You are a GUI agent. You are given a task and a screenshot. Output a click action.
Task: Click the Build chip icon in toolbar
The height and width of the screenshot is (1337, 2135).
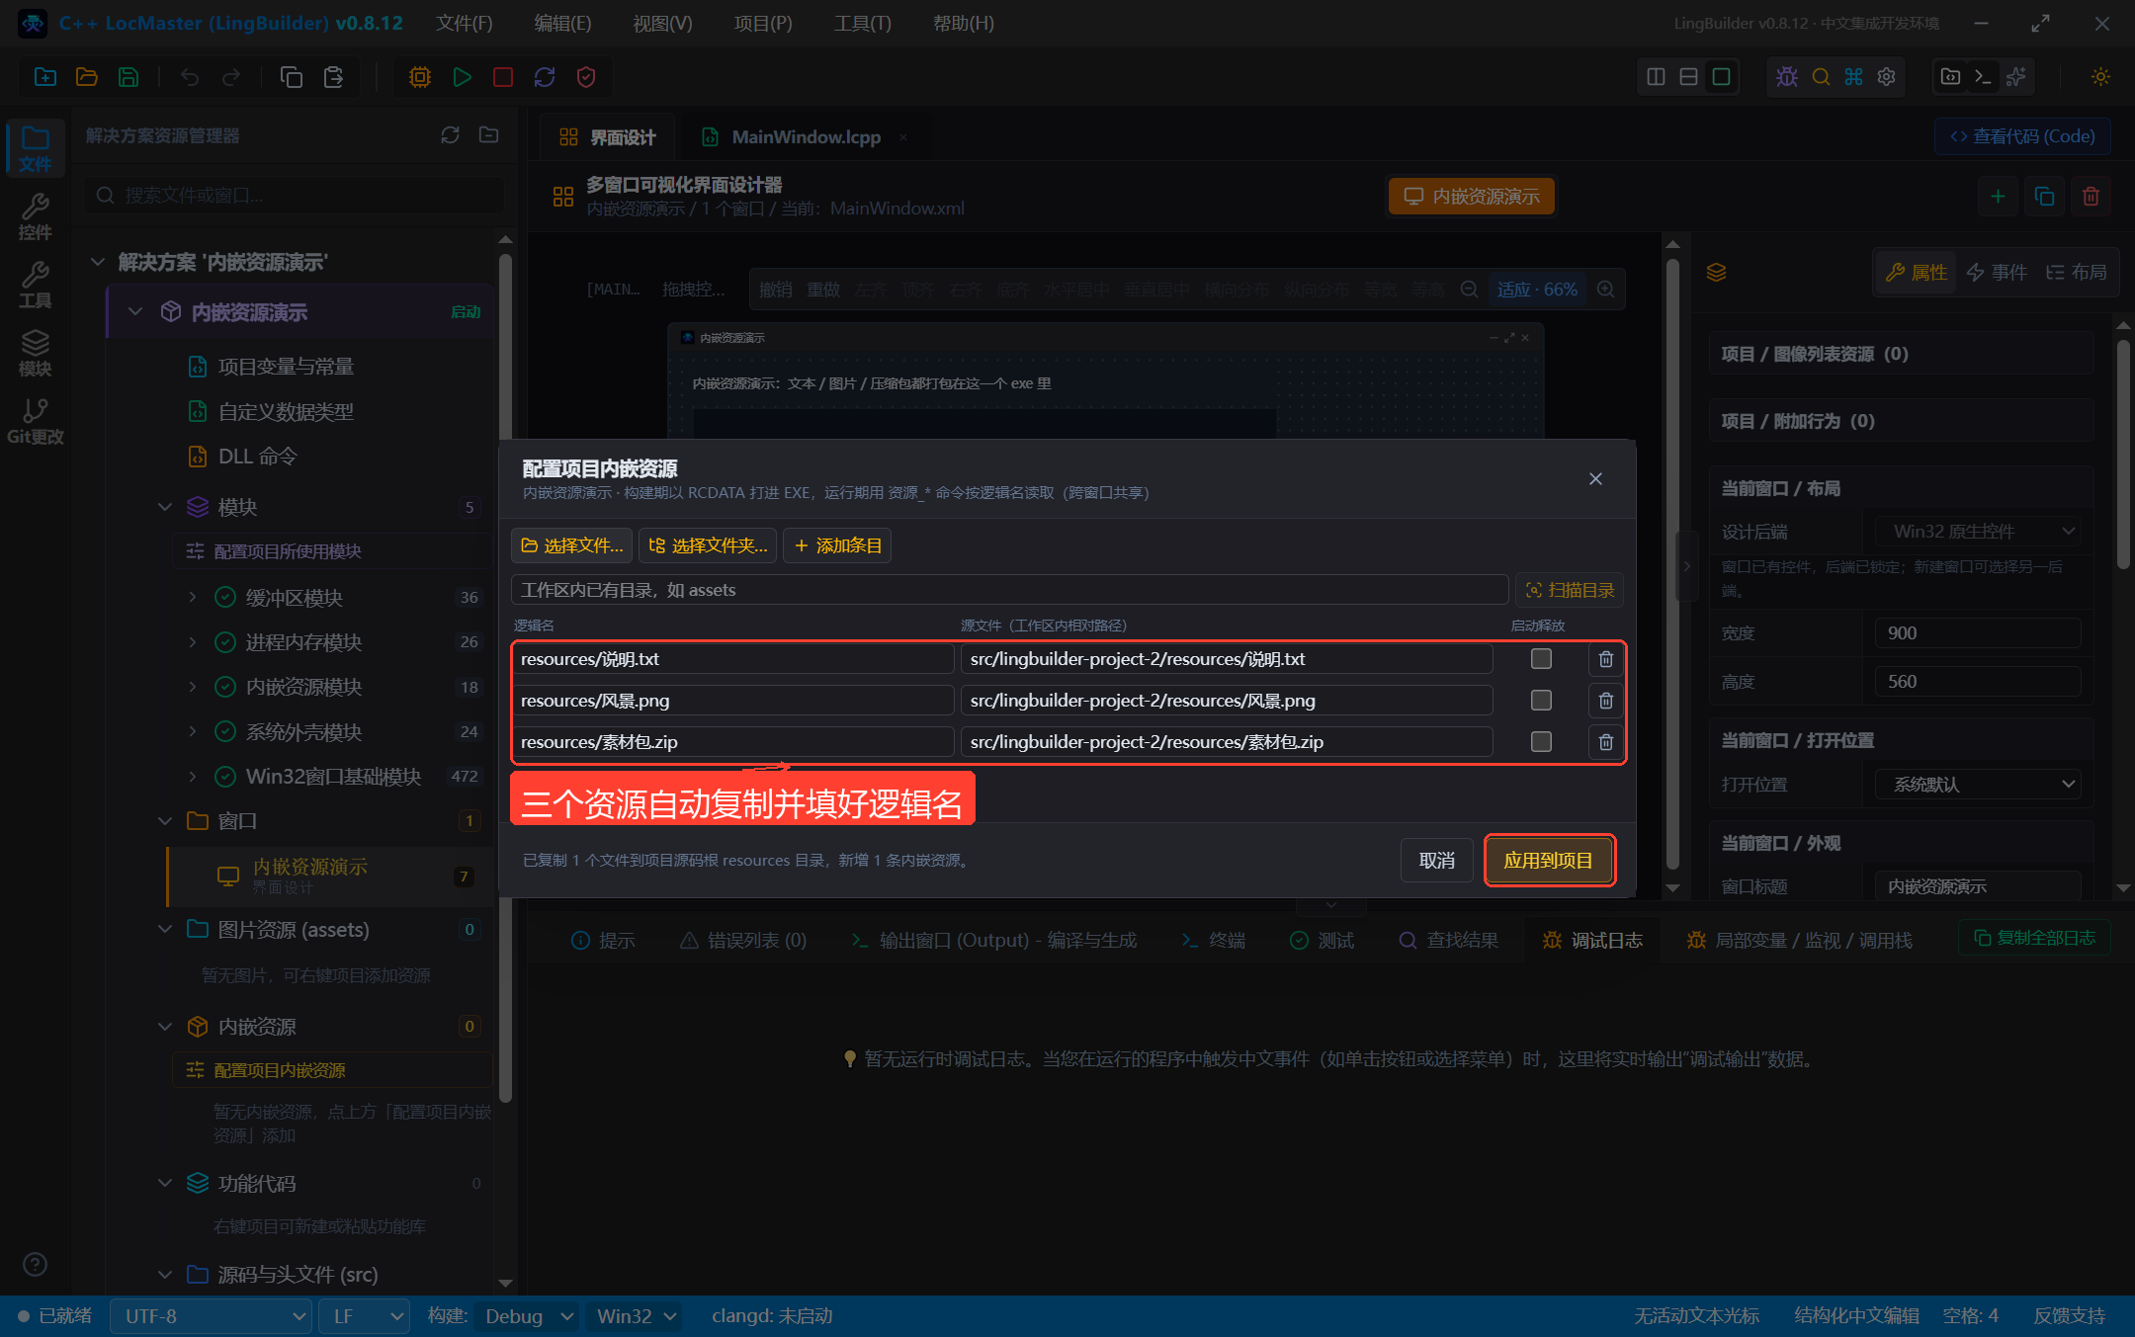coord(420,77)
